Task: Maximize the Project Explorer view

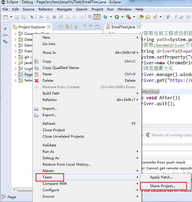Action: coord(97,26)
